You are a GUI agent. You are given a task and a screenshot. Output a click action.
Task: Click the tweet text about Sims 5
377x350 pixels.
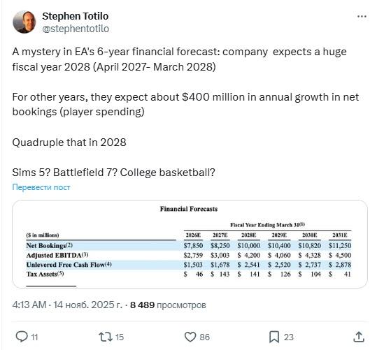tap(113, 173)
